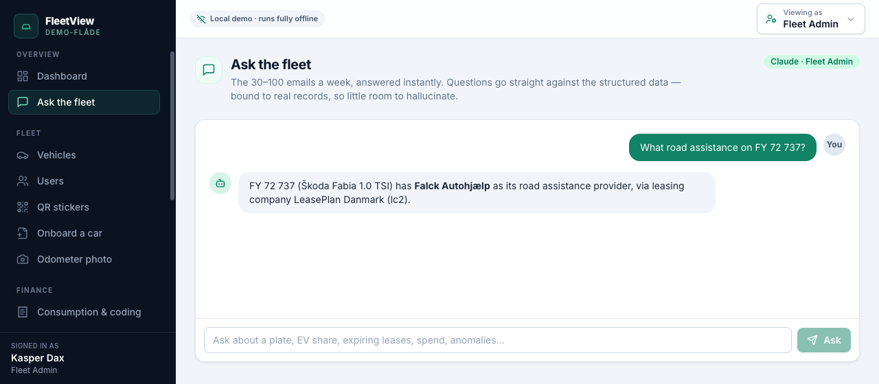Image resolution: width=879 pixels, height=384 pixels.
Task: Click the You avatar in the chat
Action: [834, 145]
